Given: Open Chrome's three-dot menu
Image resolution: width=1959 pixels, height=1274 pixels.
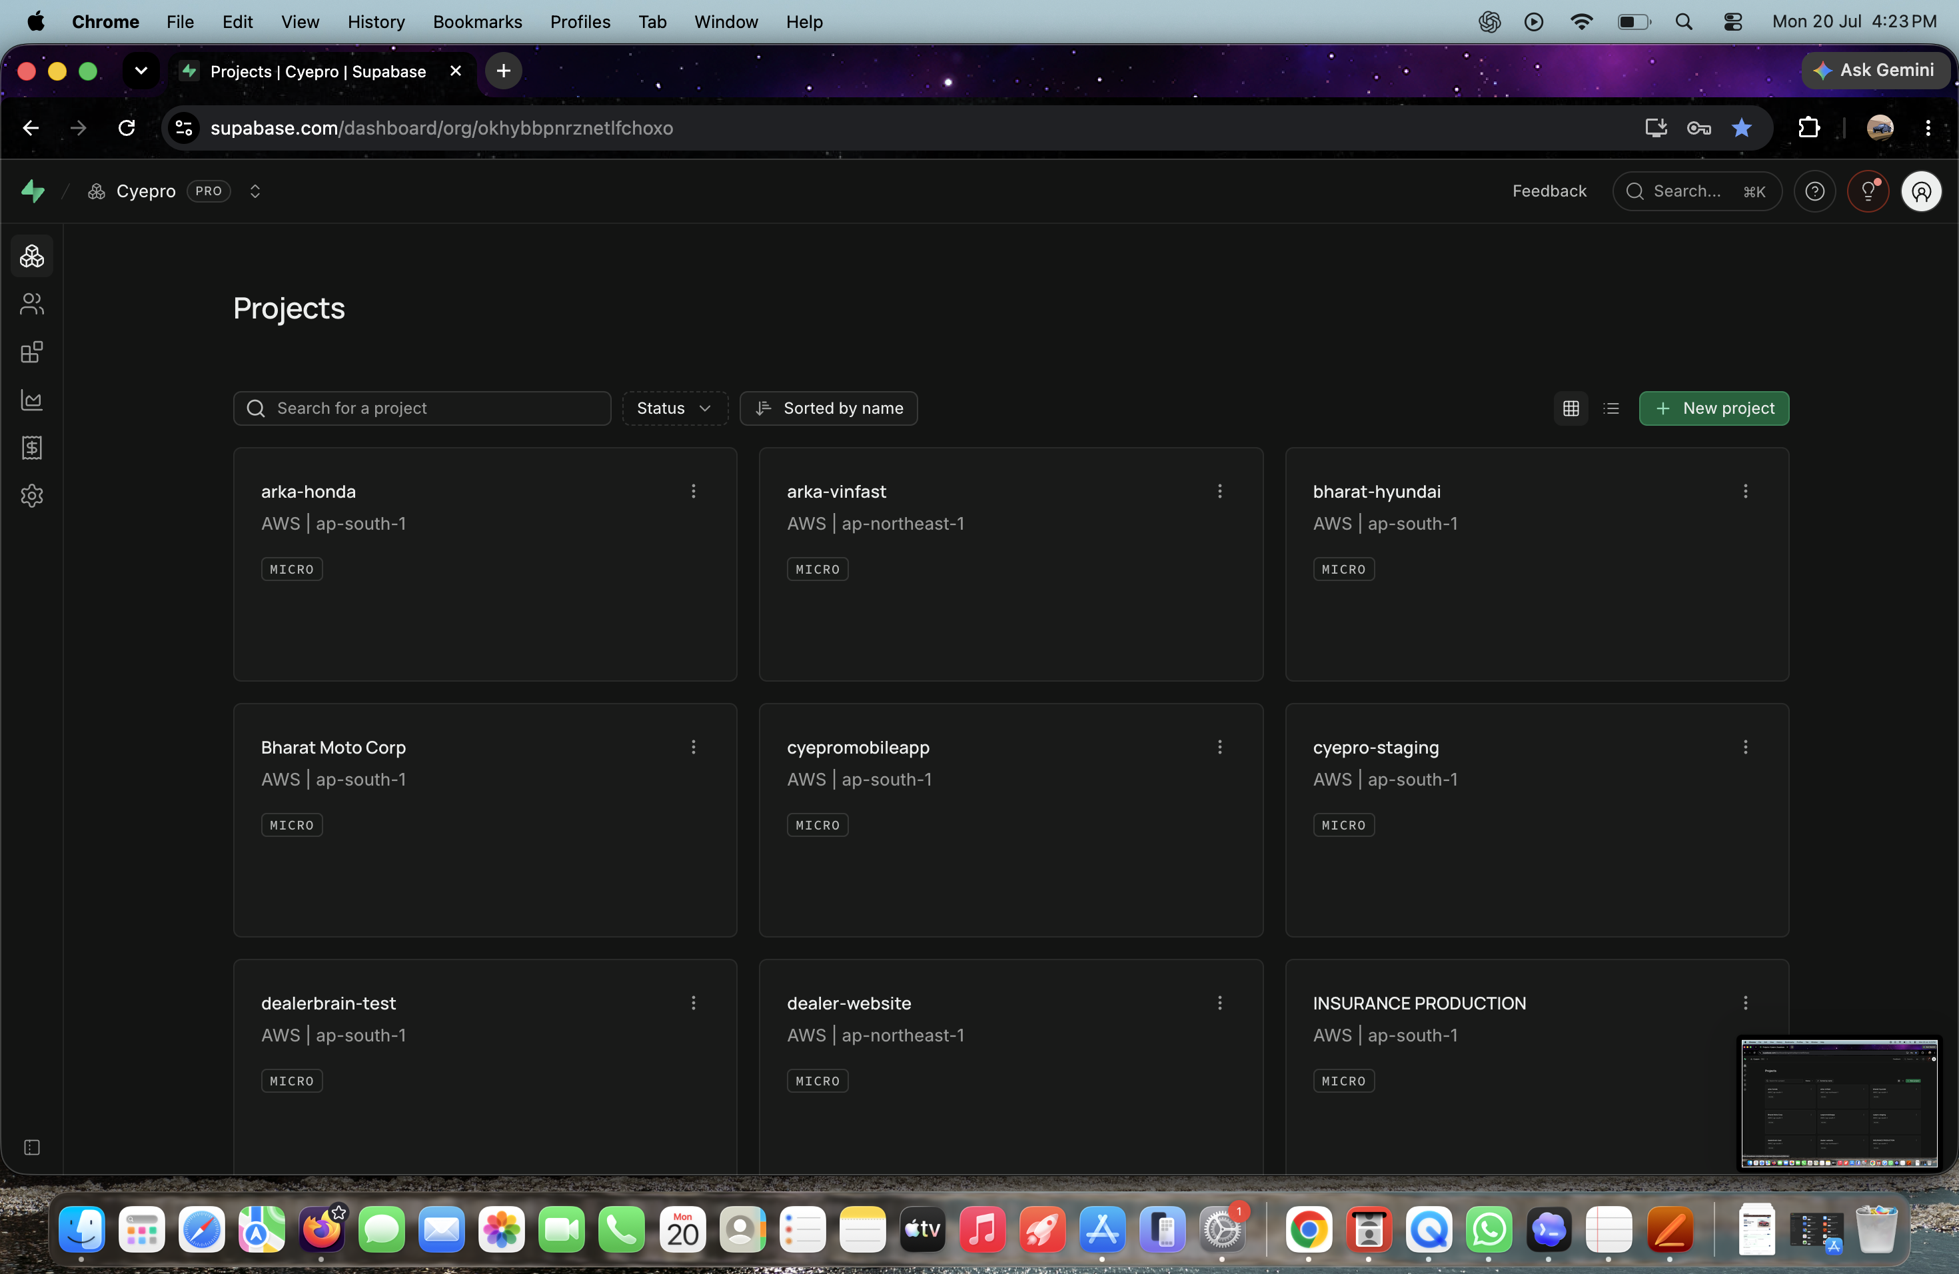Looking at the screenshot, I should click(x=1928, y=127).
